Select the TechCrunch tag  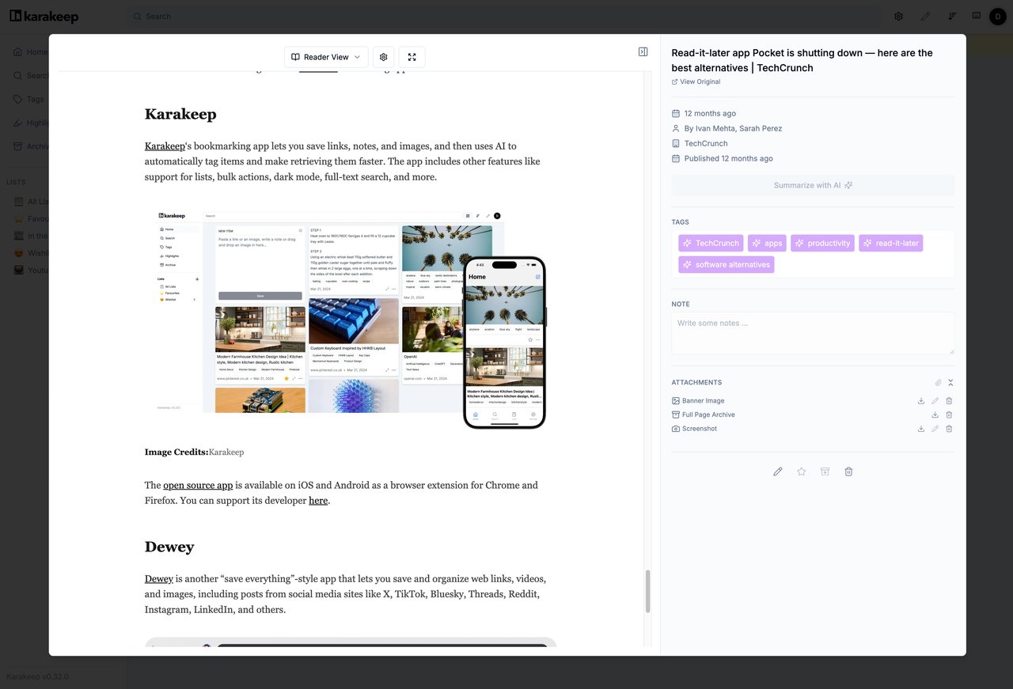(x=711, y=244)
